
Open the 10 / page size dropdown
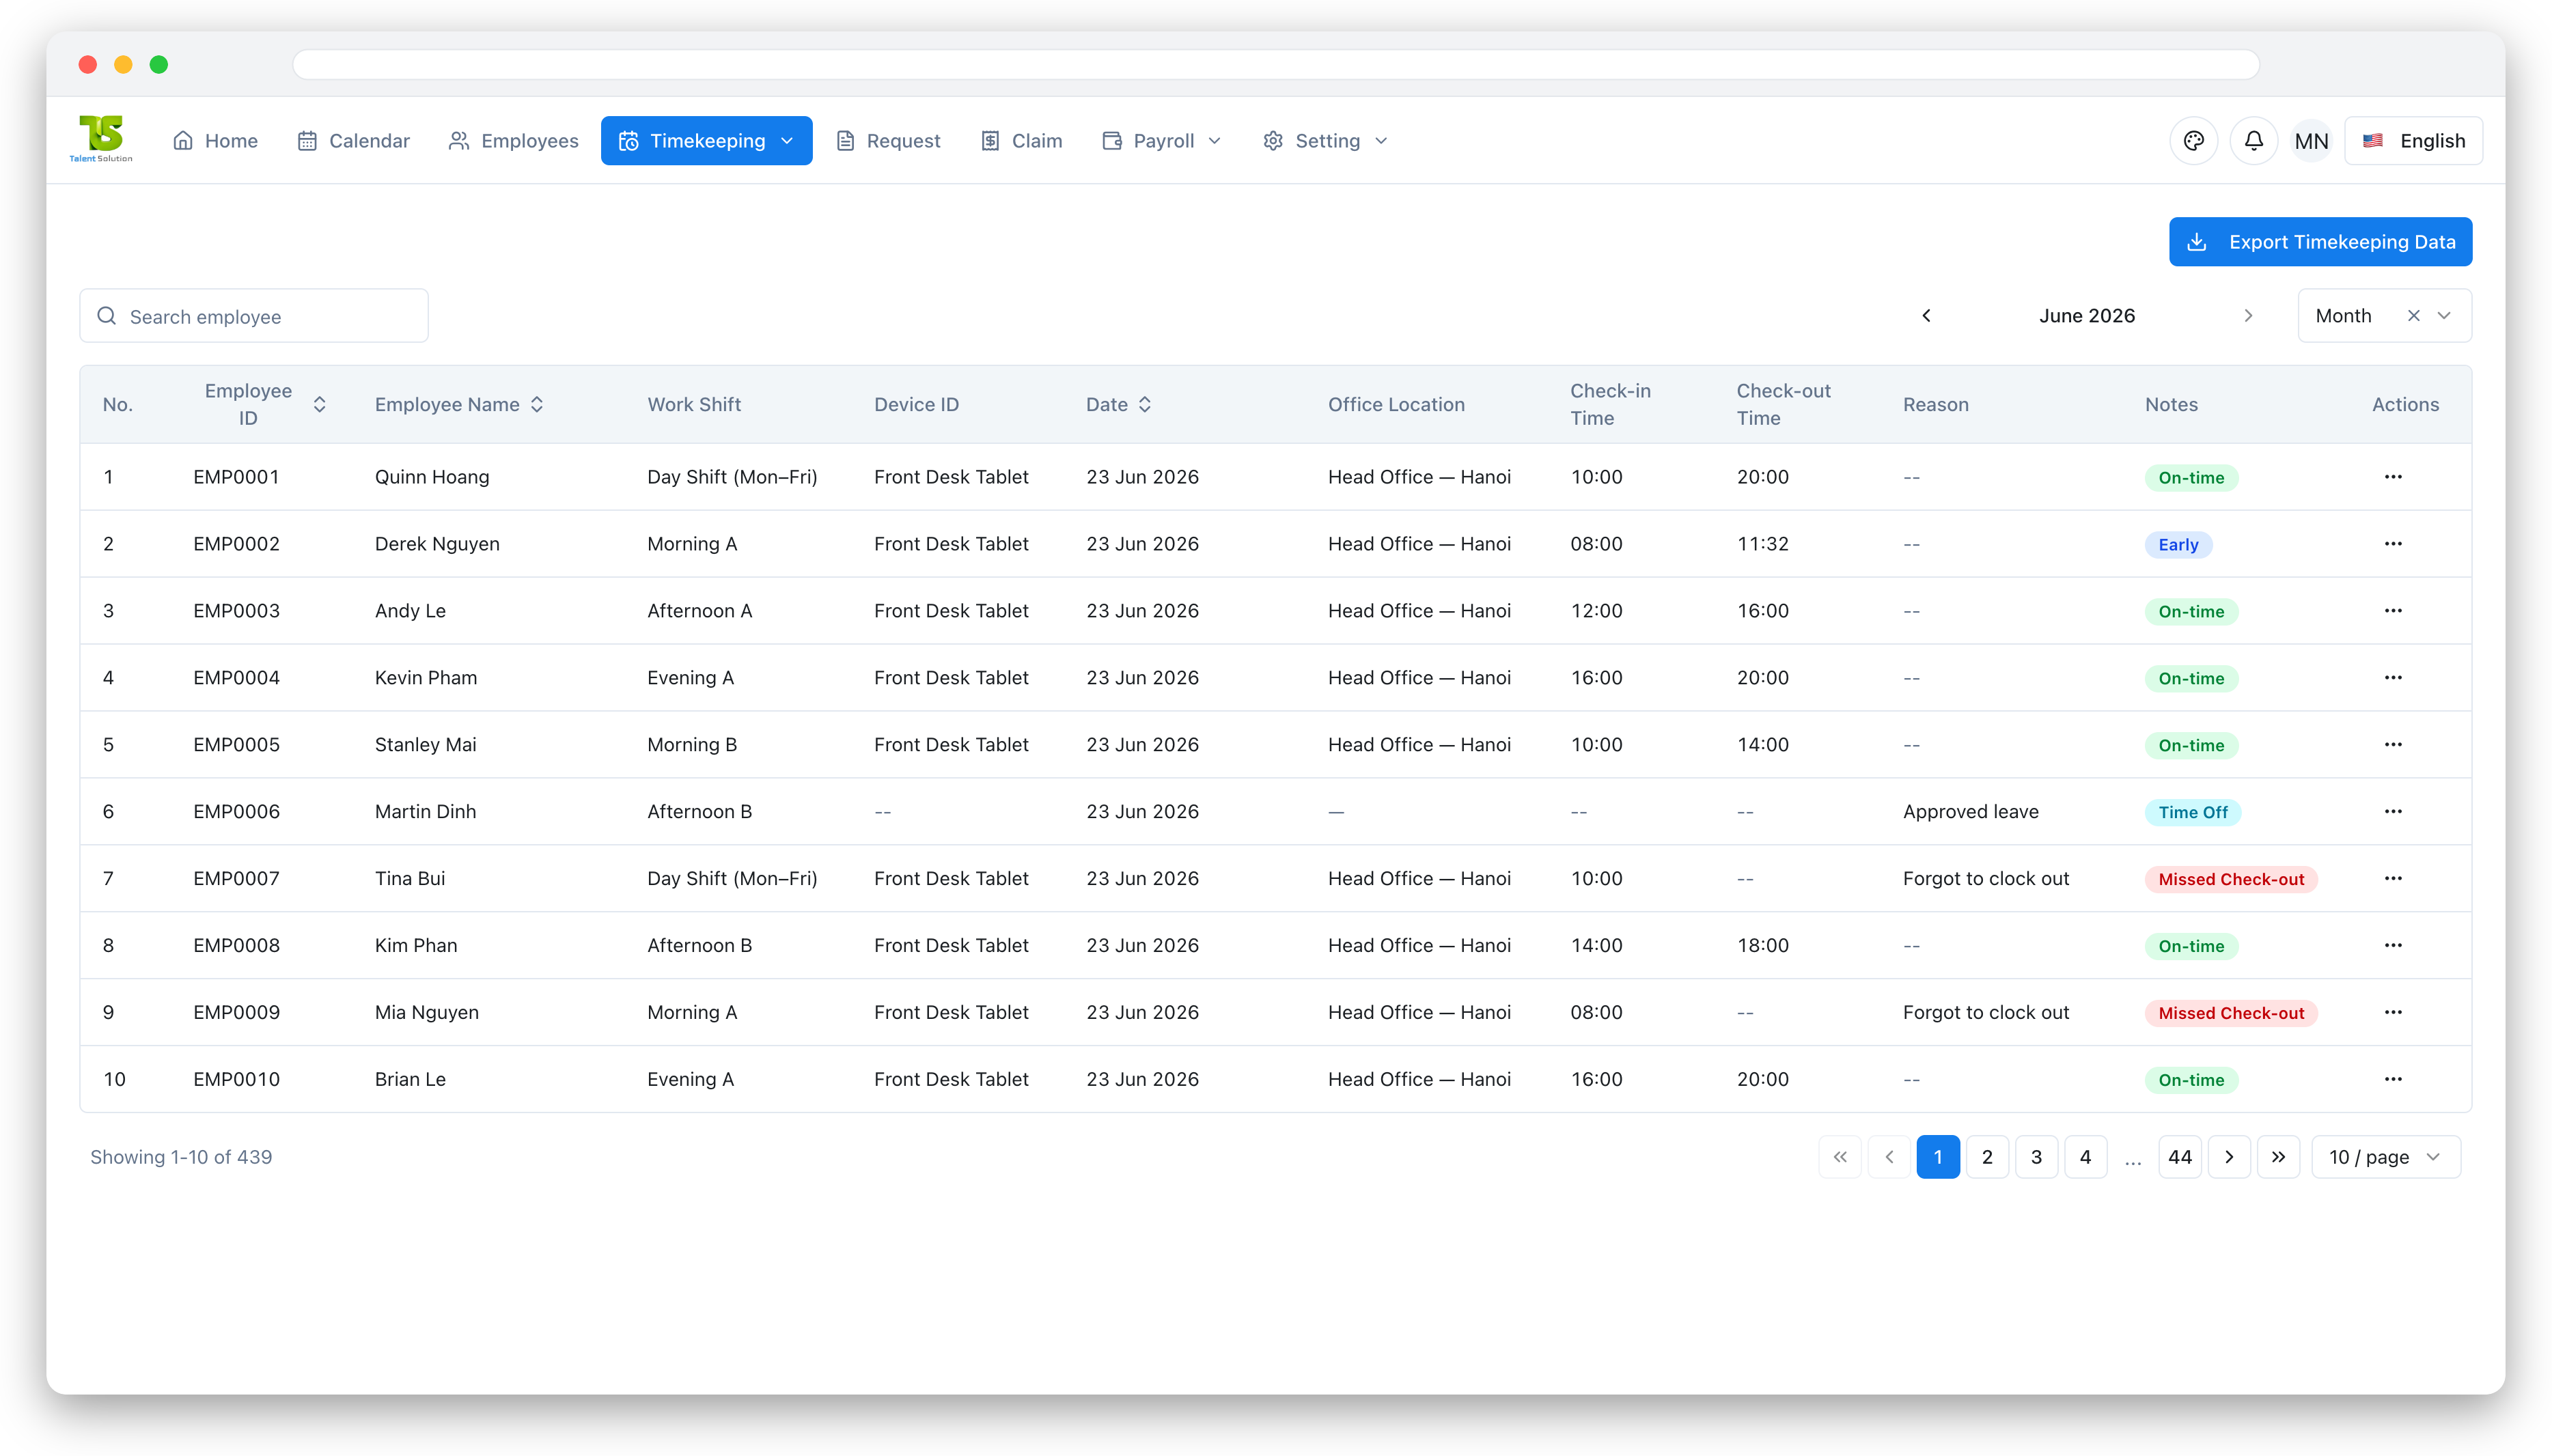click(2386, 1157)
